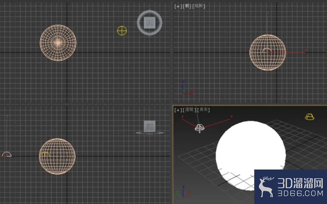Viewport: 327px width, 204px height.
Task: Select the wireframe sphere in Front viewport
Action: (268, 53)
